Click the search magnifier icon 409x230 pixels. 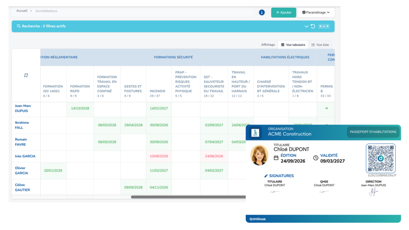[18, 26]
